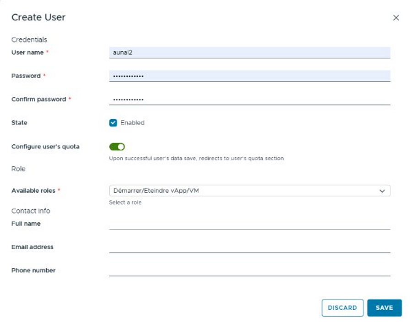
Task: Click the Phone number field label
Action: pyautogui.click(x=33, y=270)
